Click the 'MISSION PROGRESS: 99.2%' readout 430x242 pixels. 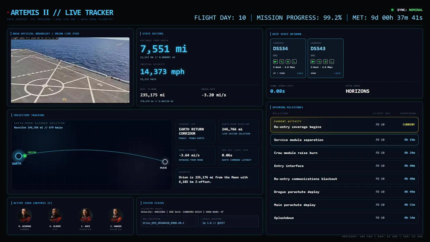point(299,17)
